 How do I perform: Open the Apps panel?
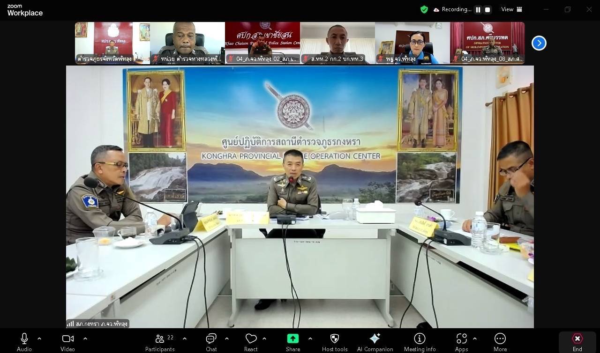click(x=461, y=342)
